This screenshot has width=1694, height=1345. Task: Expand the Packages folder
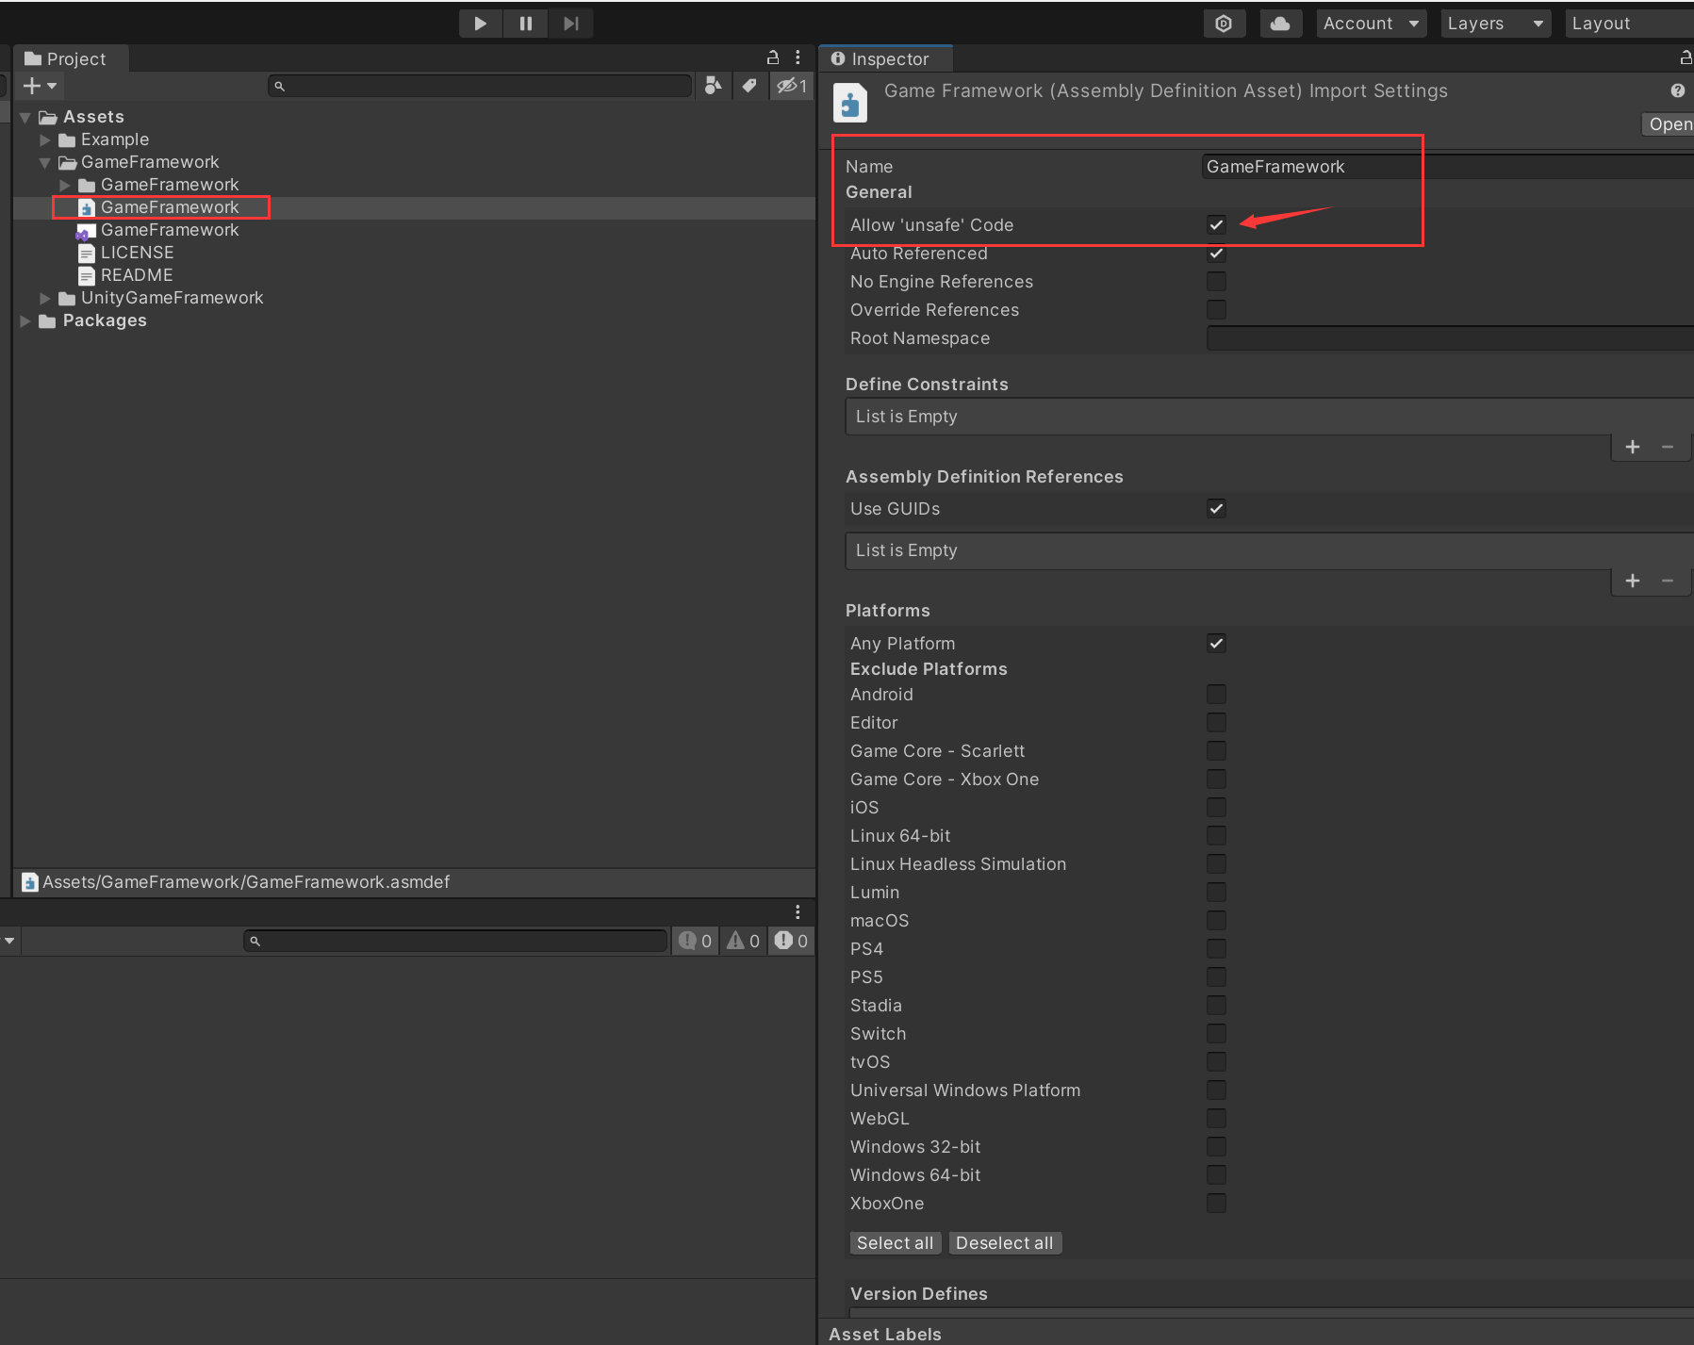25,320
